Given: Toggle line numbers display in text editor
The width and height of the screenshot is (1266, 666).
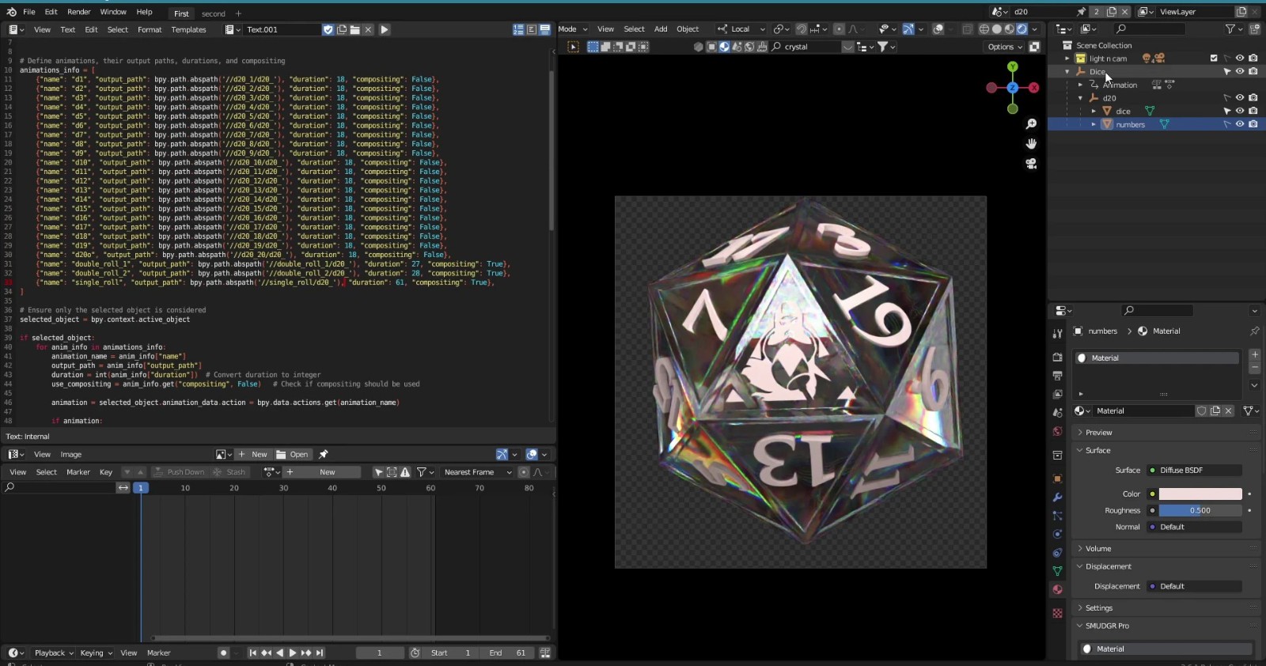Looking at the screenshot, I should point(518,29).
